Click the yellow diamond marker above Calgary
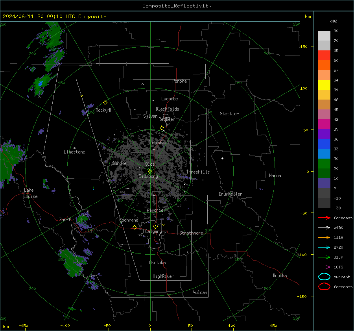 tap(155, 227)
